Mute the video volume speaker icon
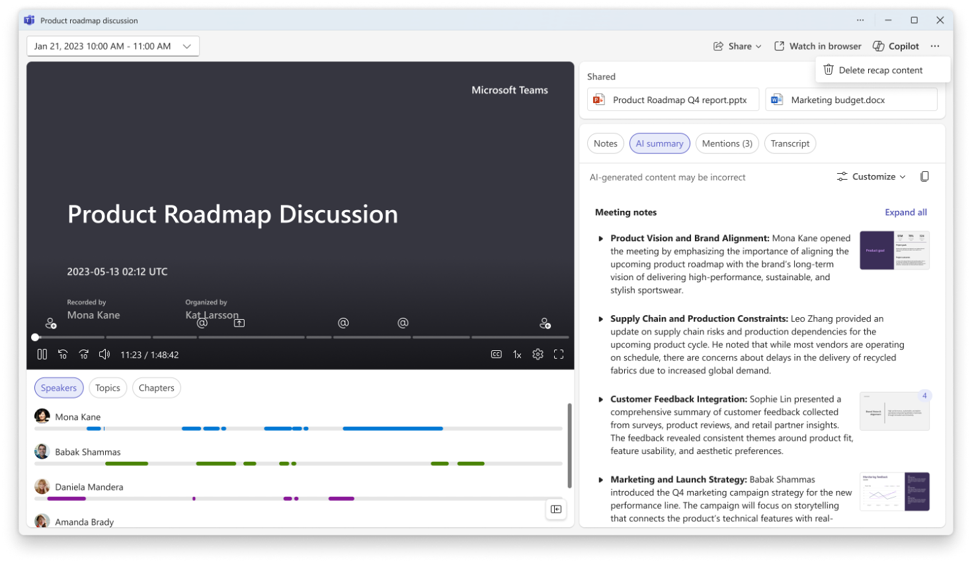The width and height of the screenshot is (972, 563). click(x=104, y=355)
